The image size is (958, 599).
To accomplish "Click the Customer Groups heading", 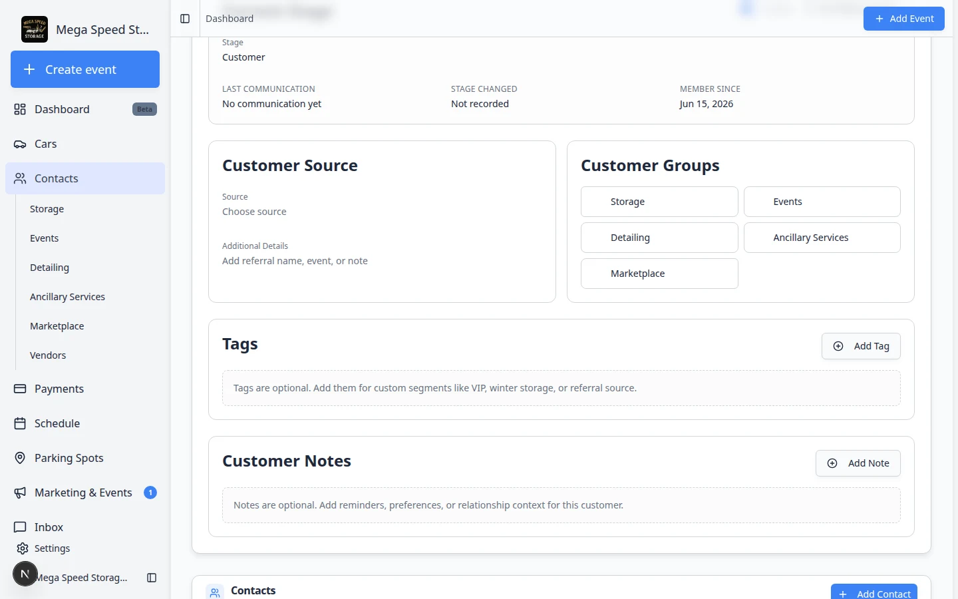I will click(x=650, y=165).
